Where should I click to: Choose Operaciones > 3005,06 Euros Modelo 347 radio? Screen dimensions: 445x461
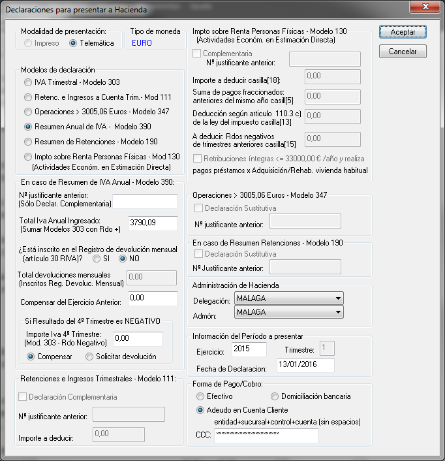pos(97,112)
